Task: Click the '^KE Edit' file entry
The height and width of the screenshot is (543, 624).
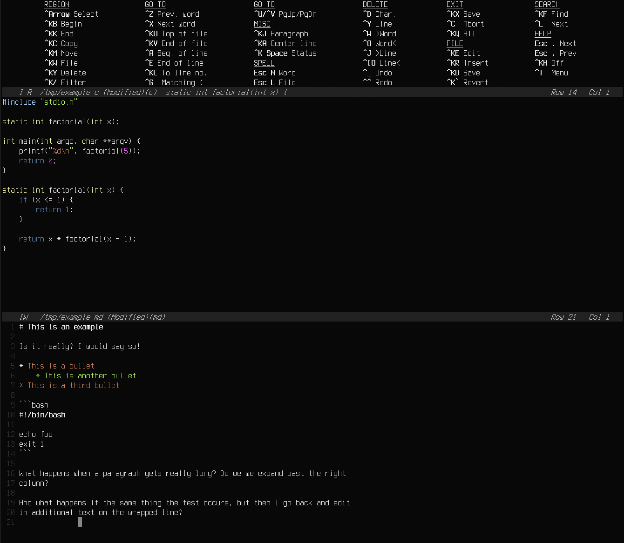Action: click(x=463, y=53)
